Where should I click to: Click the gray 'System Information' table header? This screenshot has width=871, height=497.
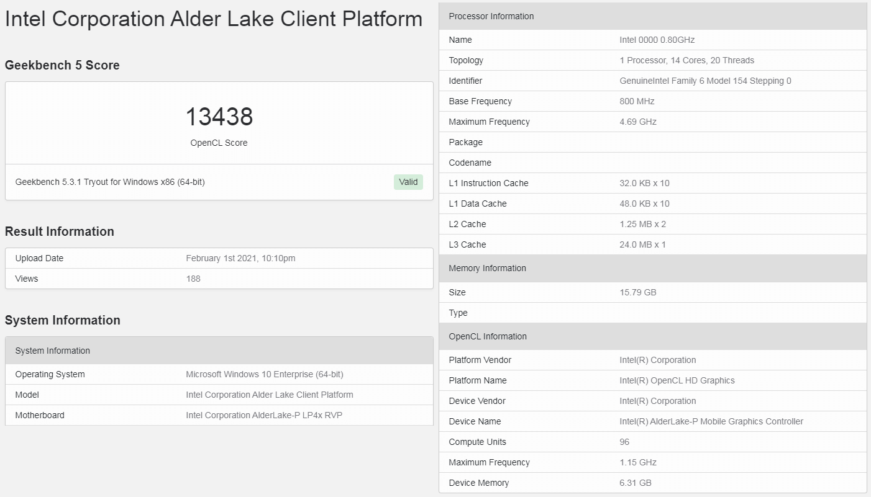click(219, 351)
